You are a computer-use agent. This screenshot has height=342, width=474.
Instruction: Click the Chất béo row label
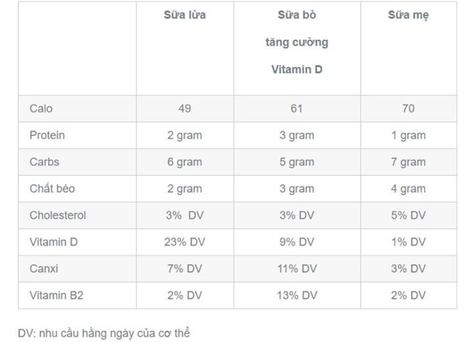coord(52,189)
